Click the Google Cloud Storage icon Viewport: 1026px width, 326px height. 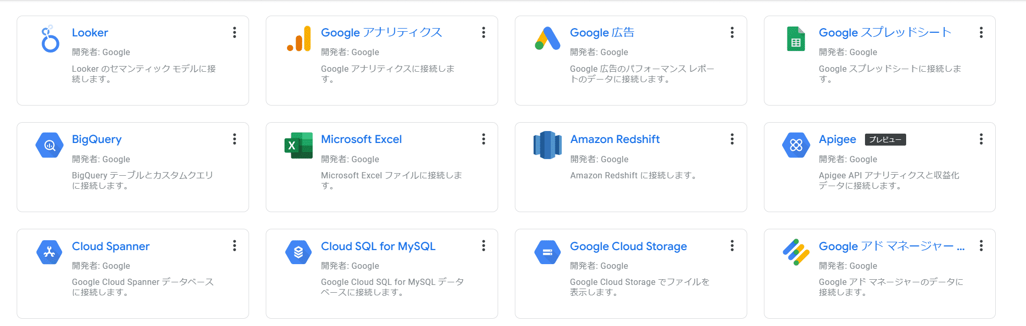[548, 252]
